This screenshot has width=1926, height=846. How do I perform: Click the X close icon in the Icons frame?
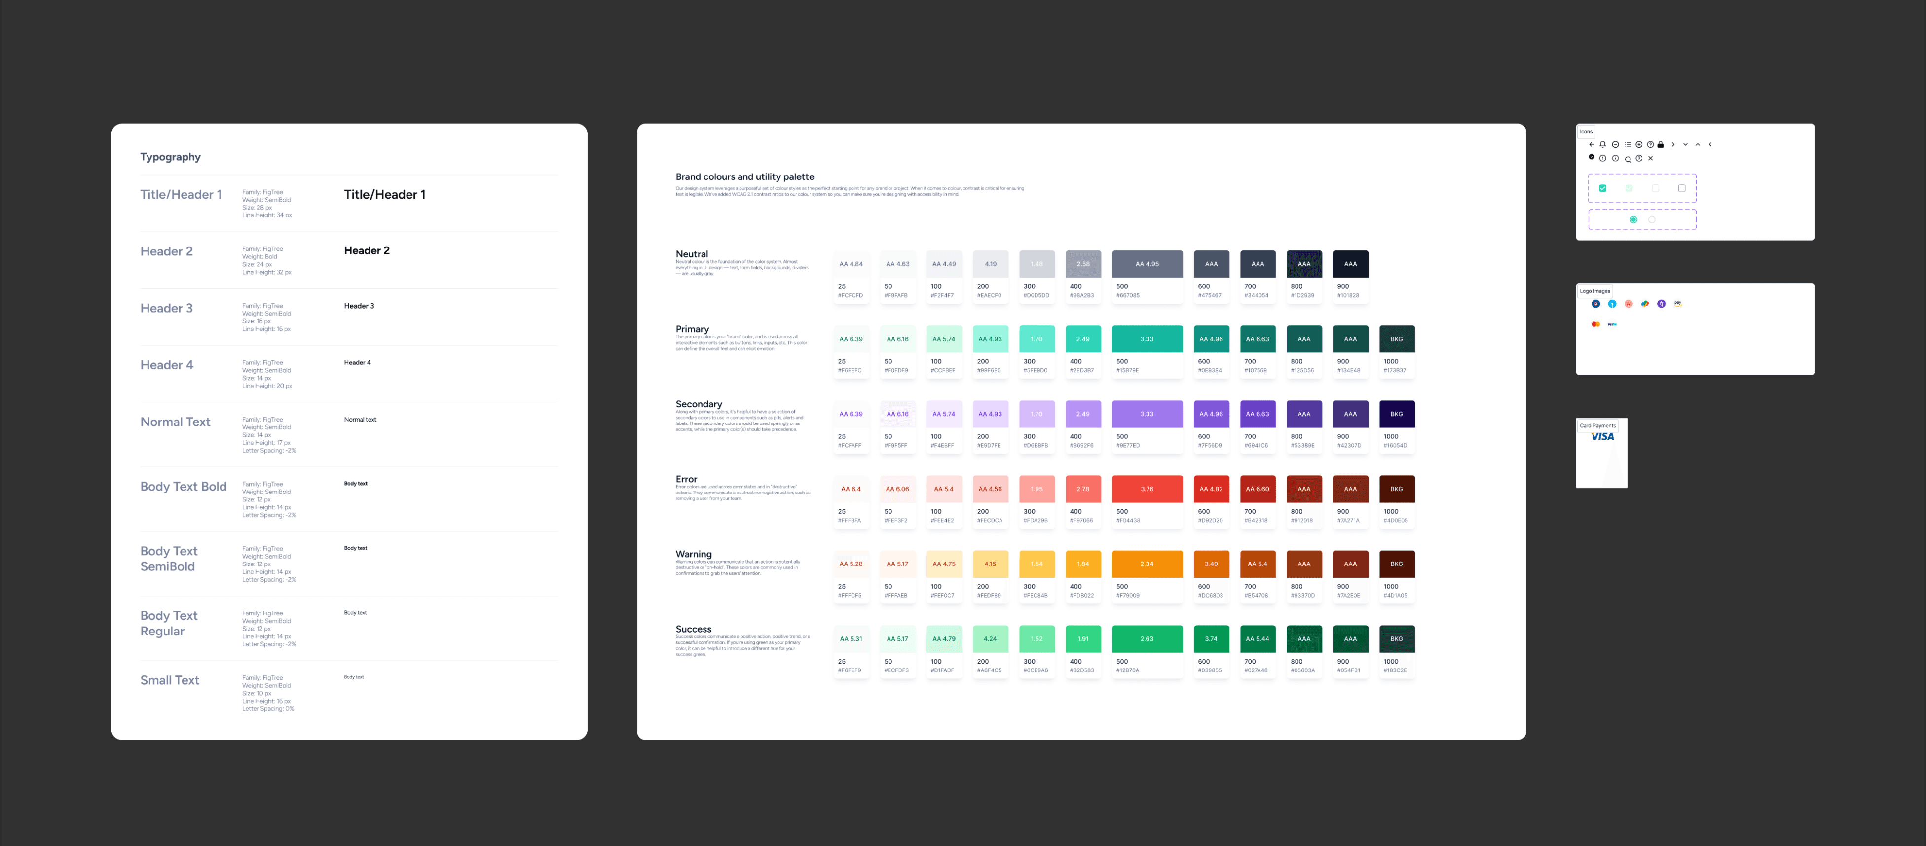[1651, 158]
